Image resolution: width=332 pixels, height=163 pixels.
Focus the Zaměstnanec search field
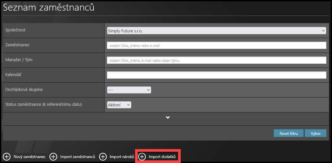(216, 45)
